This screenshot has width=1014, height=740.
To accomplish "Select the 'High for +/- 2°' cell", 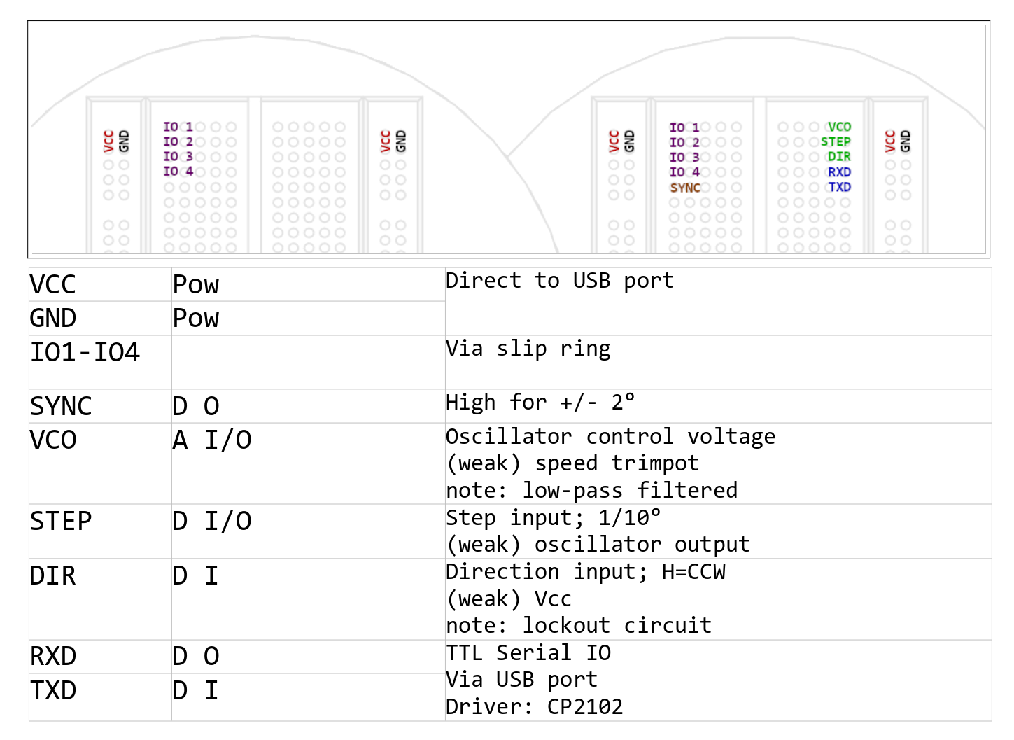I will click(718, 406).
